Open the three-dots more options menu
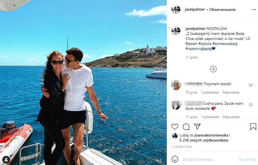This screenshot has height=165, width=258. [x=254, y=9]
